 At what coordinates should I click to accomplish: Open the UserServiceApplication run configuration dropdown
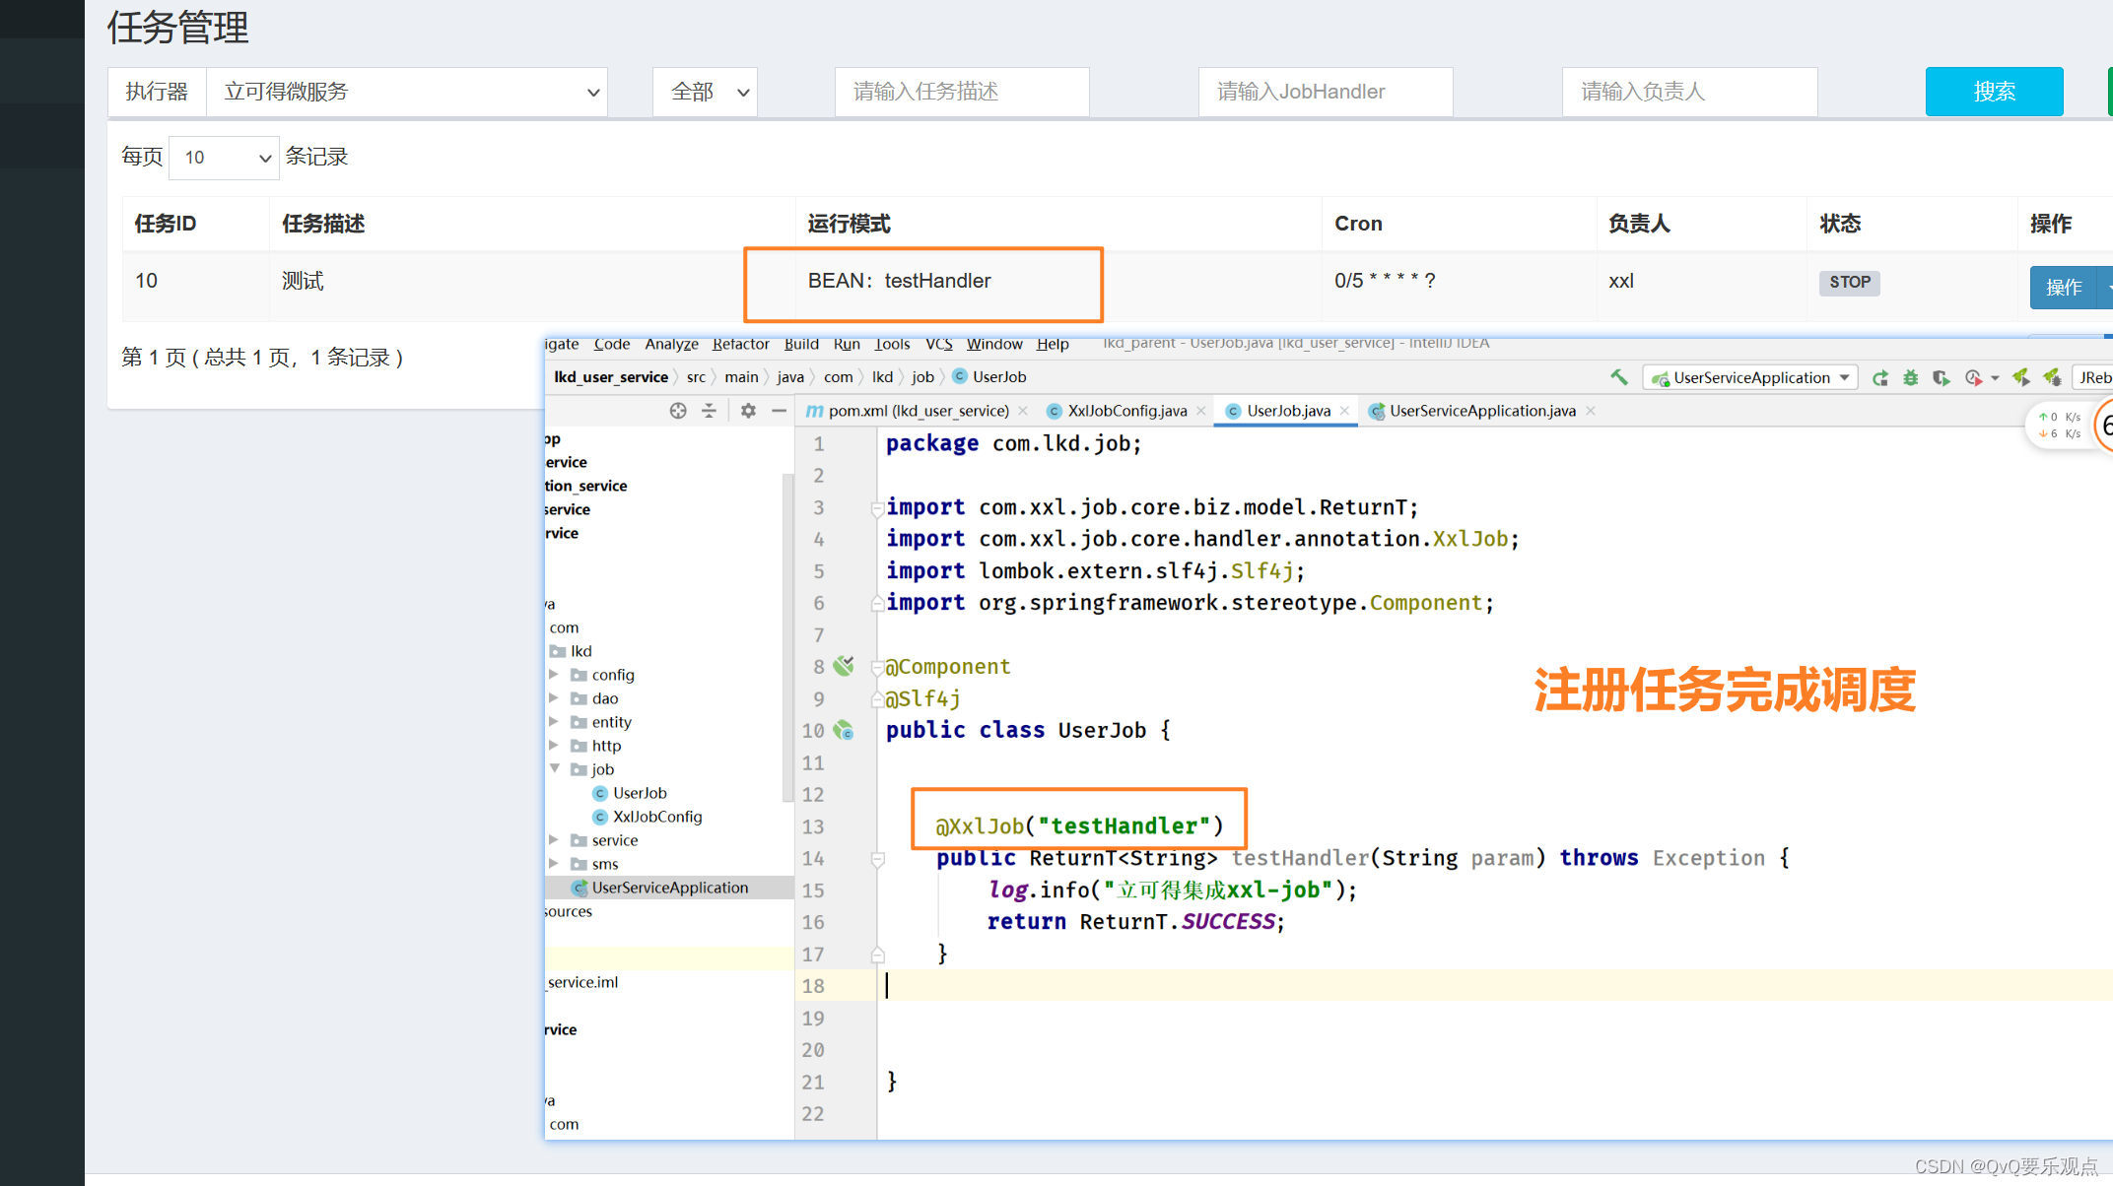click(x=1750, y=377)
